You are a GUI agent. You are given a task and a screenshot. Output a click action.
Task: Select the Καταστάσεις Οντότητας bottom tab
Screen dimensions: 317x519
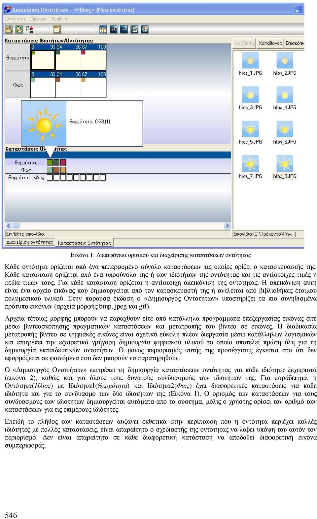coord(85,243)
